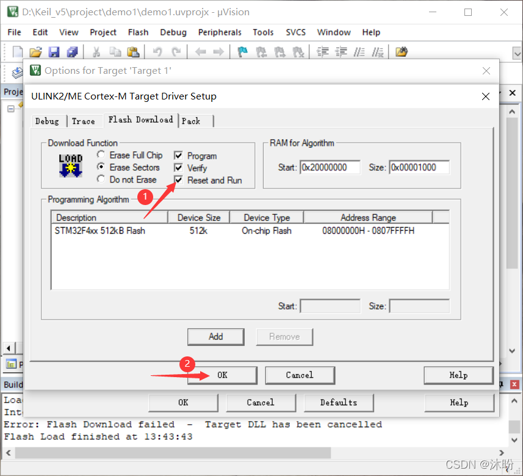Image resolution: width=523 pixels, height=476 pixels.
Task: Click Cancel in Target Driver Setup dialog
Action: (300, 375)
